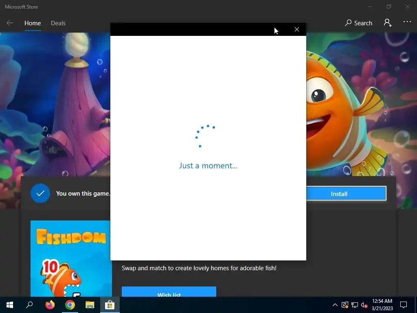Click the sign-in account icon

pyautogui.click(x=388, y=23)
